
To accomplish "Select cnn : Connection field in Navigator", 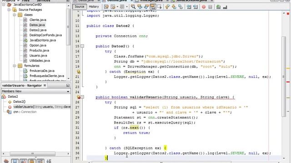I will point(25,112).
